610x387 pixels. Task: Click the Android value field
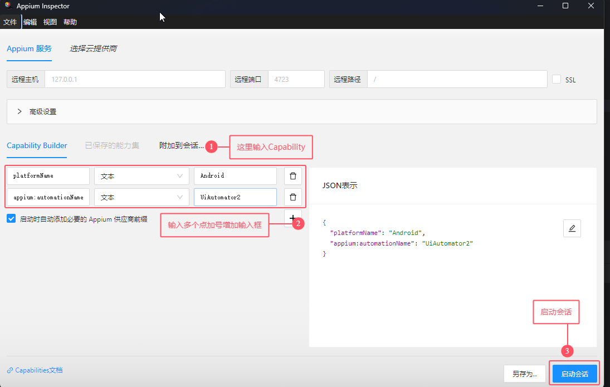(x=235, y=176)
